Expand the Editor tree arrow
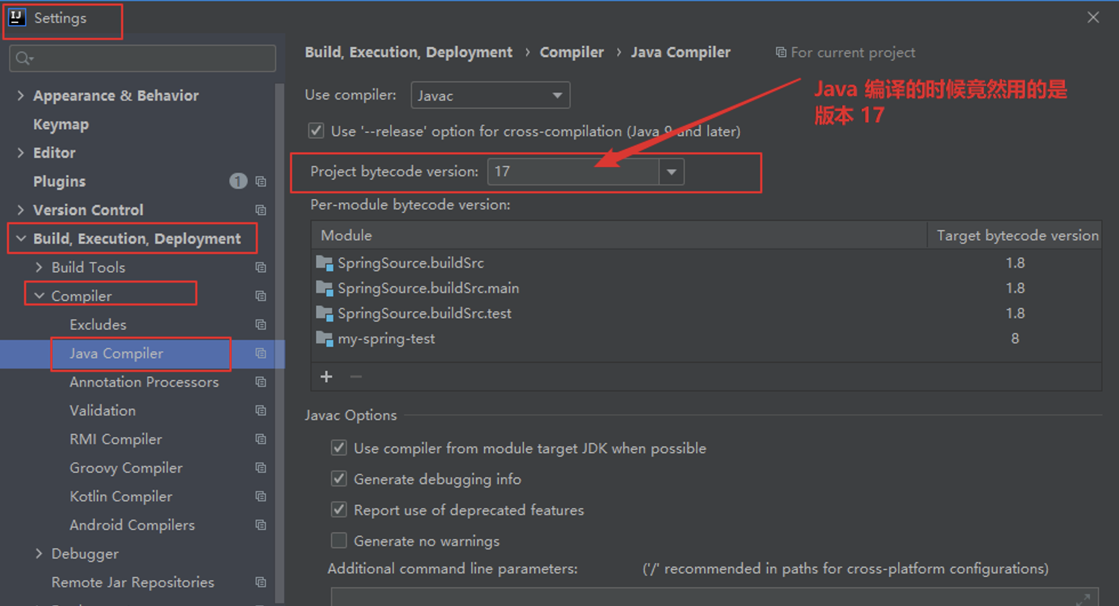1119x606 pixels. click(x=21, y=153)
